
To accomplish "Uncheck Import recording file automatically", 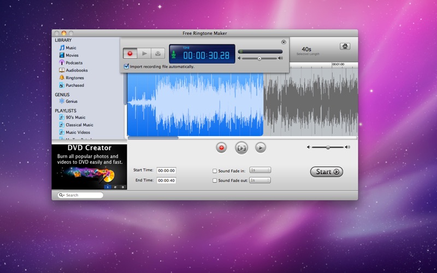I will (x=127, y=67).
